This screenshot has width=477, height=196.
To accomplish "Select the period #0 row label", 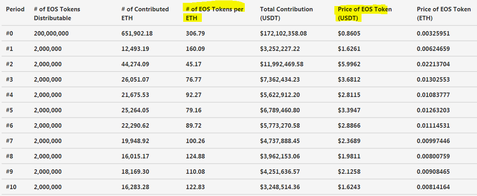I will (x=10, y=34).
